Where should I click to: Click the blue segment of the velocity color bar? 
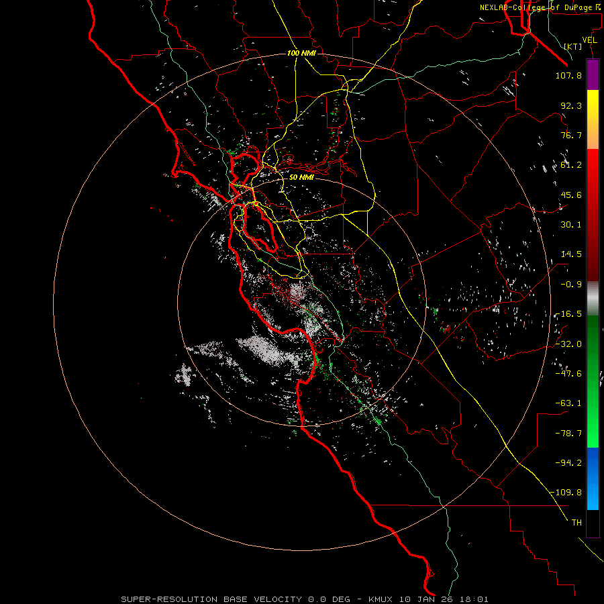[x=593, y=479]
